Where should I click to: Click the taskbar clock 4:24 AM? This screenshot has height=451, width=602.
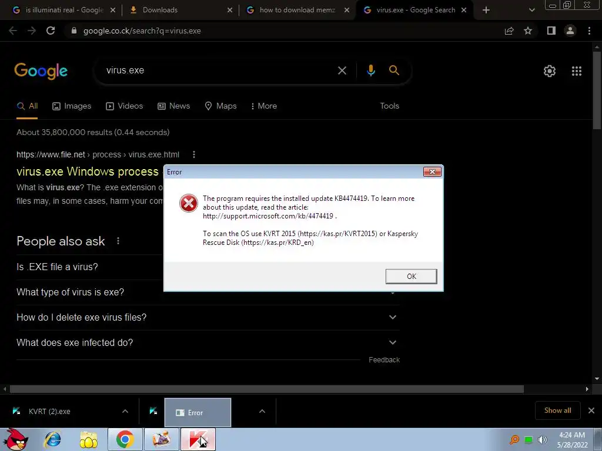(572, 435)
